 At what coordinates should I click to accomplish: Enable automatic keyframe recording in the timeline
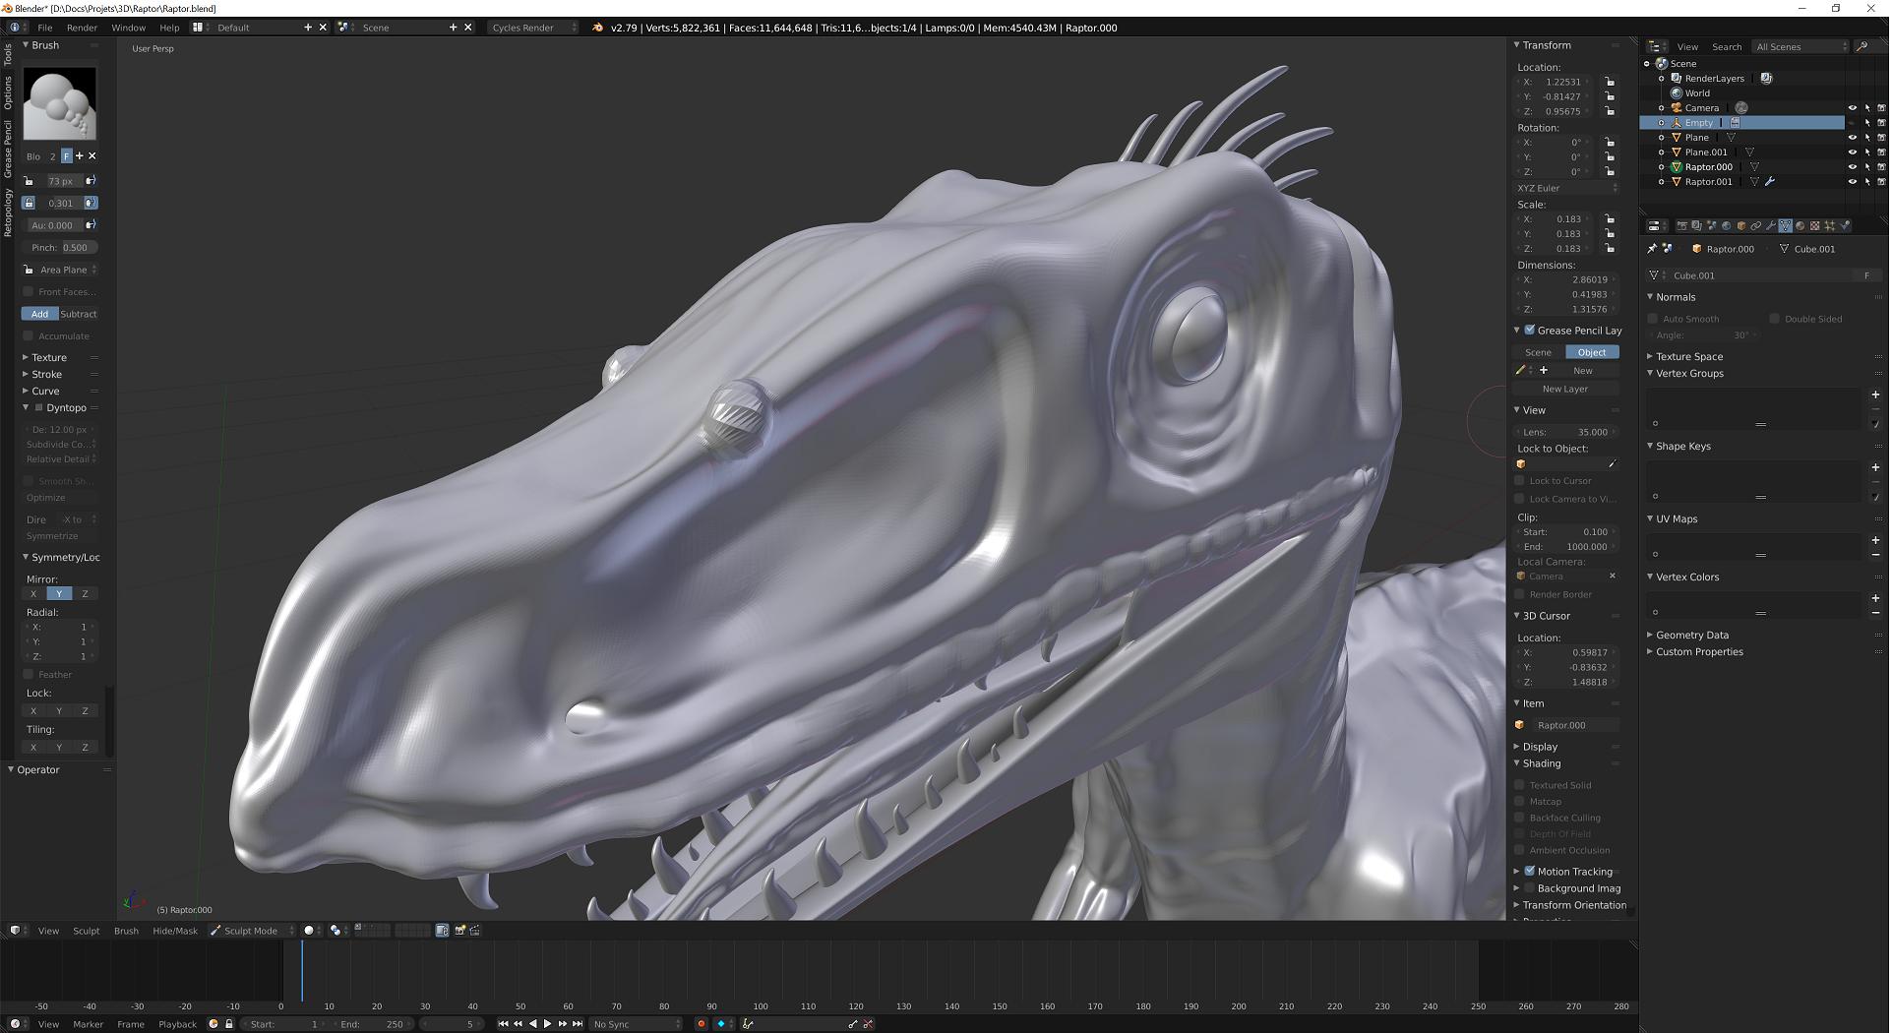[x=702, y=1024]
